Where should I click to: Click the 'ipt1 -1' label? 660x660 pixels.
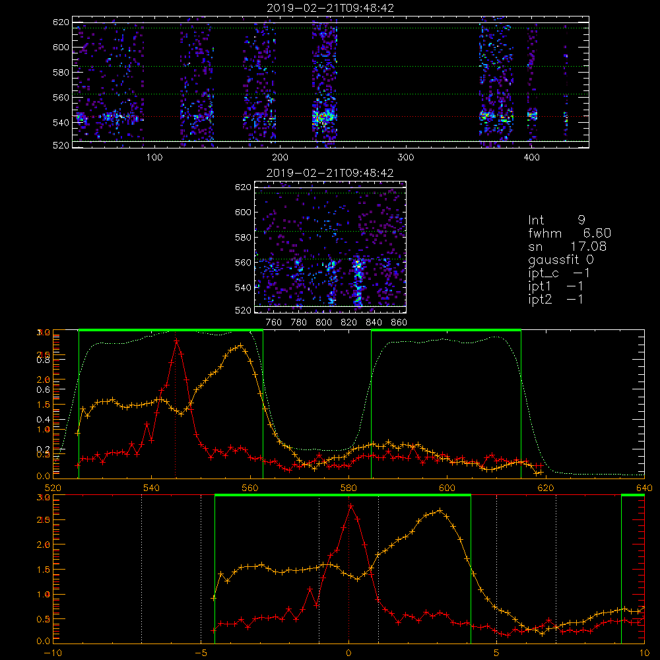556,286
